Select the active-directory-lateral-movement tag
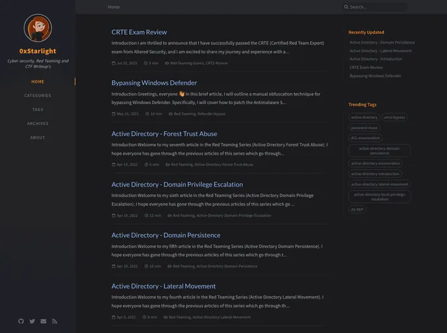The height and width of the screenshot is (333, 447). tap(379, 184)
